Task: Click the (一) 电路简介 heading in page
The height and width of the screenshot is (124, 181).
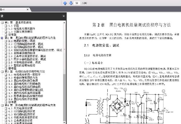Action: [x=94, y=63]
